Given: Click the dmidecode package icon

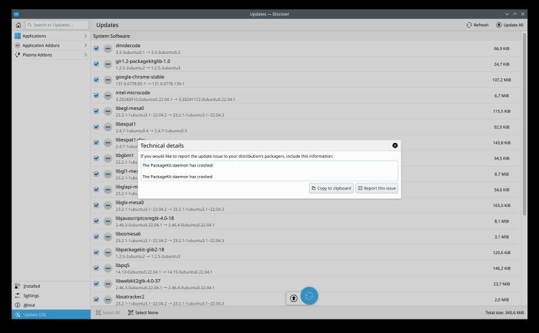Looking at the screenshot, I should [x=108, y=49].
